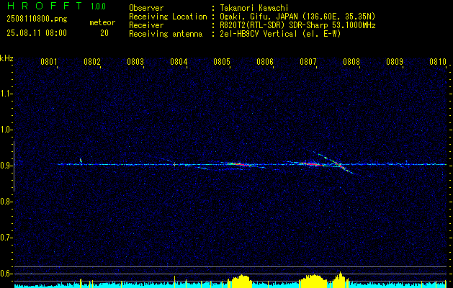Click time marker 0807
The width and height of the screenshot is (453, 288).
pos(308,62)
